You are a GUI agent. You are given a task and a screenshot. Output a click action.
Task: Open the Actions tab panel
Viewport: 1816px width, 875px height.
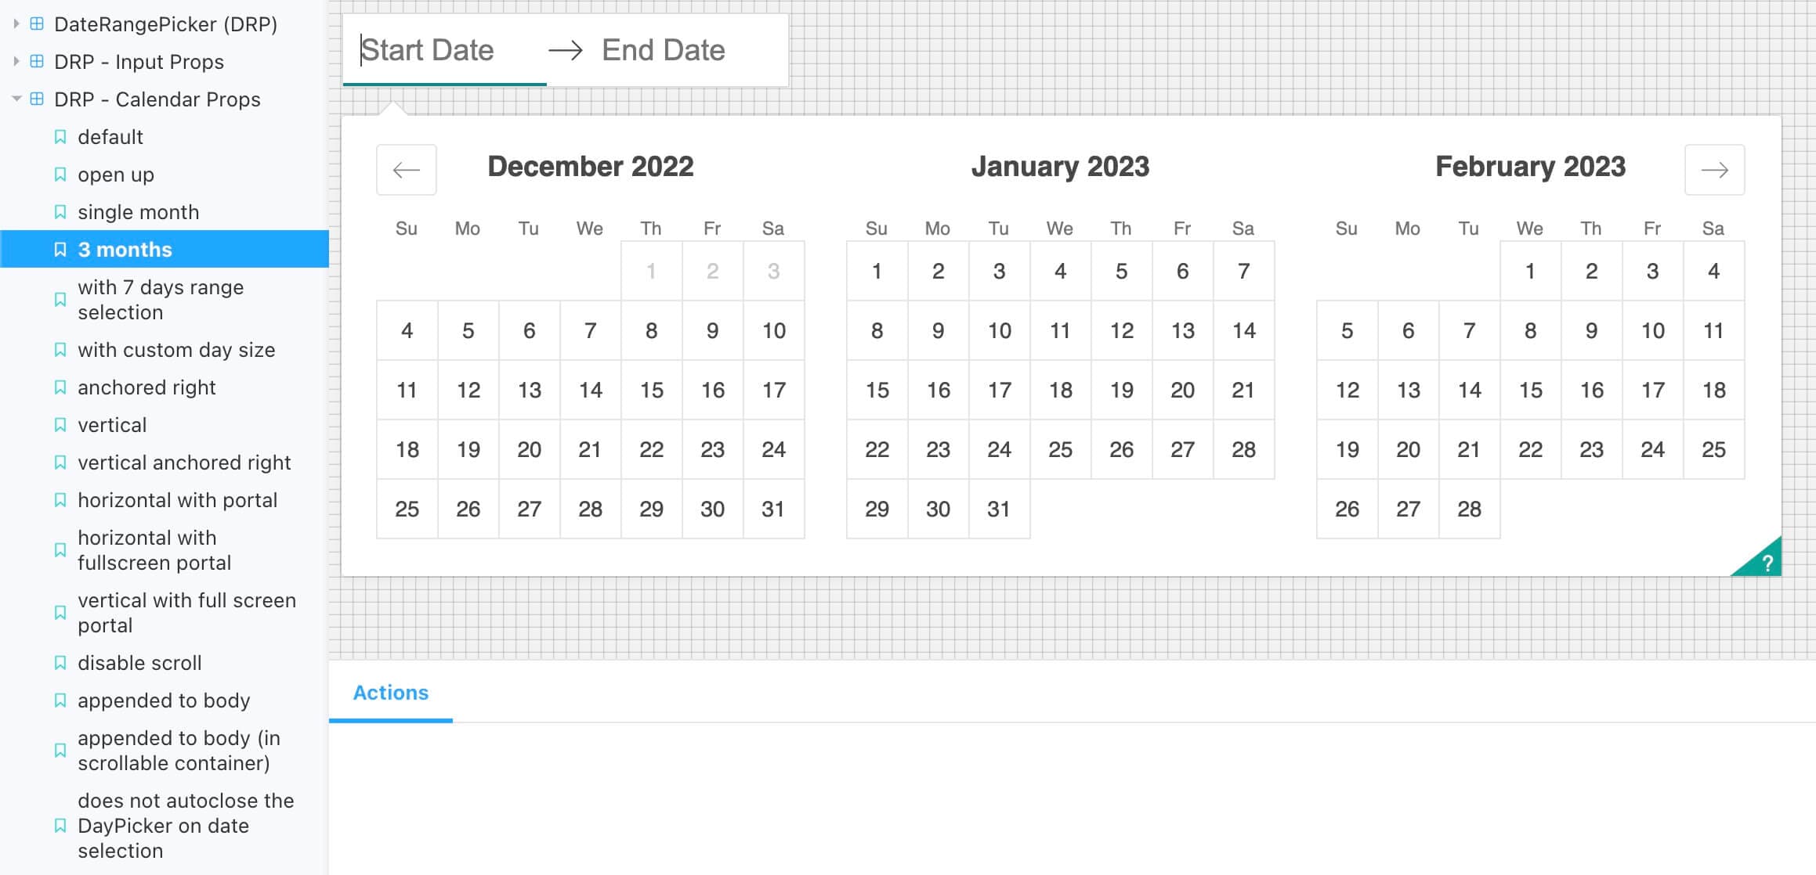click(x=390, y=693)
